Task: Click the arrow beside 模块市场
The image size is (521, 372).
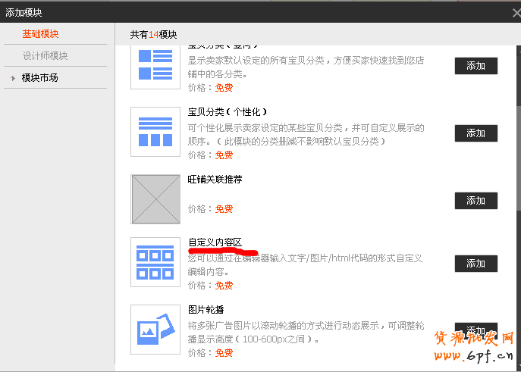Action: point(13,78)
